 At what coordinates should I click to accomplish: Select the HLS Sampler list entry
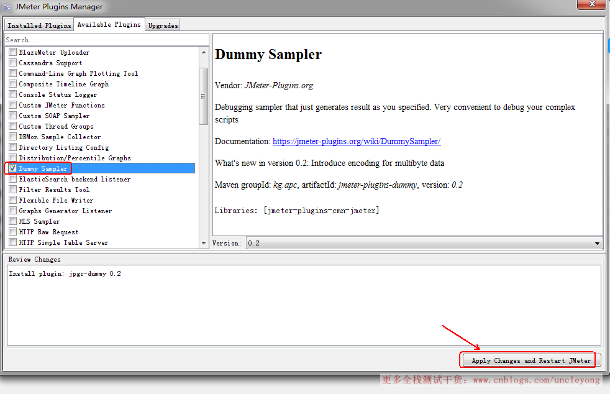click(x=39, y=221)
